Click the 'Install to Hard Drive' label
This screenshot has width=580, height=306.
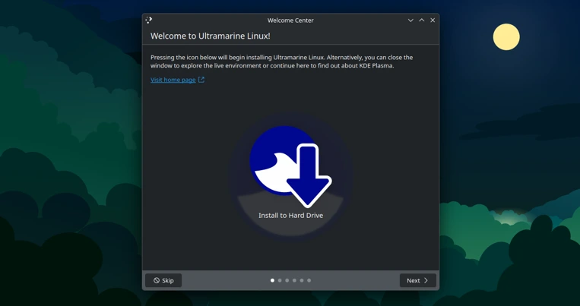pos(290,216)
